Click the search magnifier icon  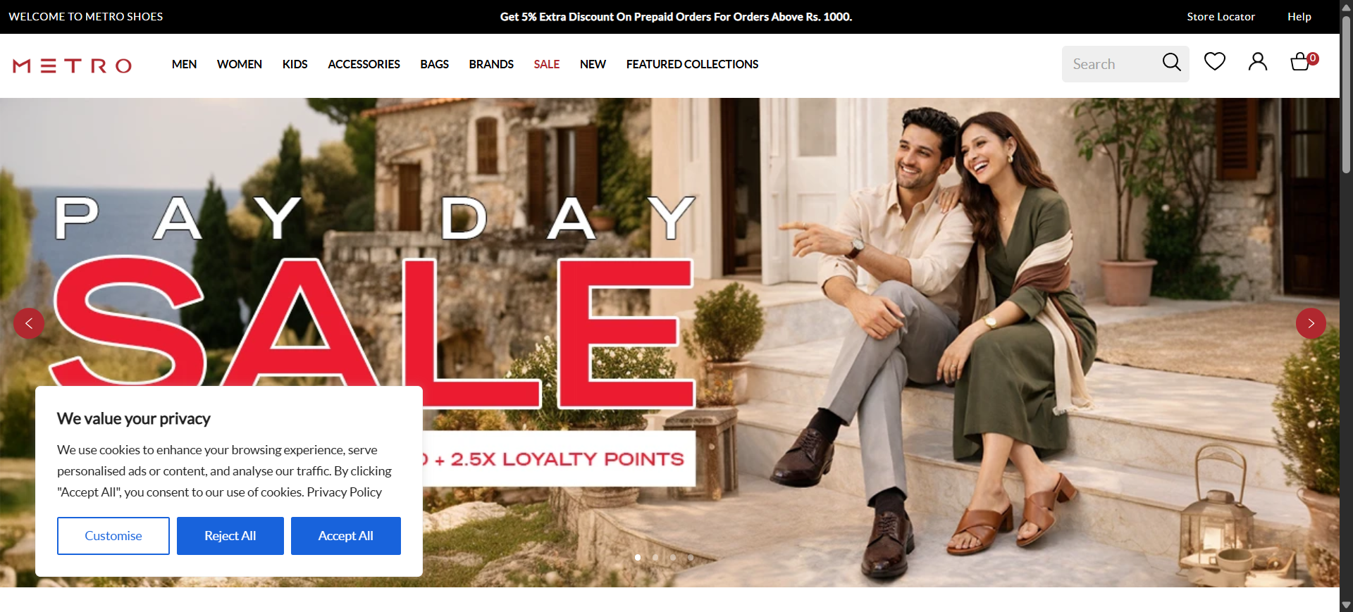pyautogui.click(x=1171, y=62)
